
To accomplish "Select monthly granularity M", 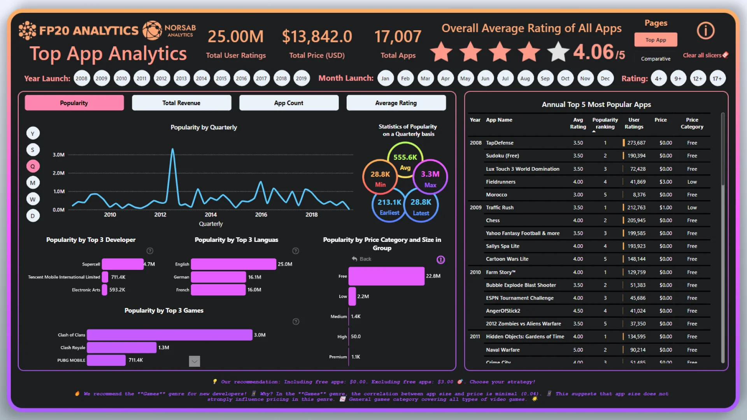I will 33,183.
